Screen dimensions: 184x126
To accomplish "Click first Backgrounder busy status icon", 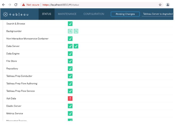I will click(70, 31).
